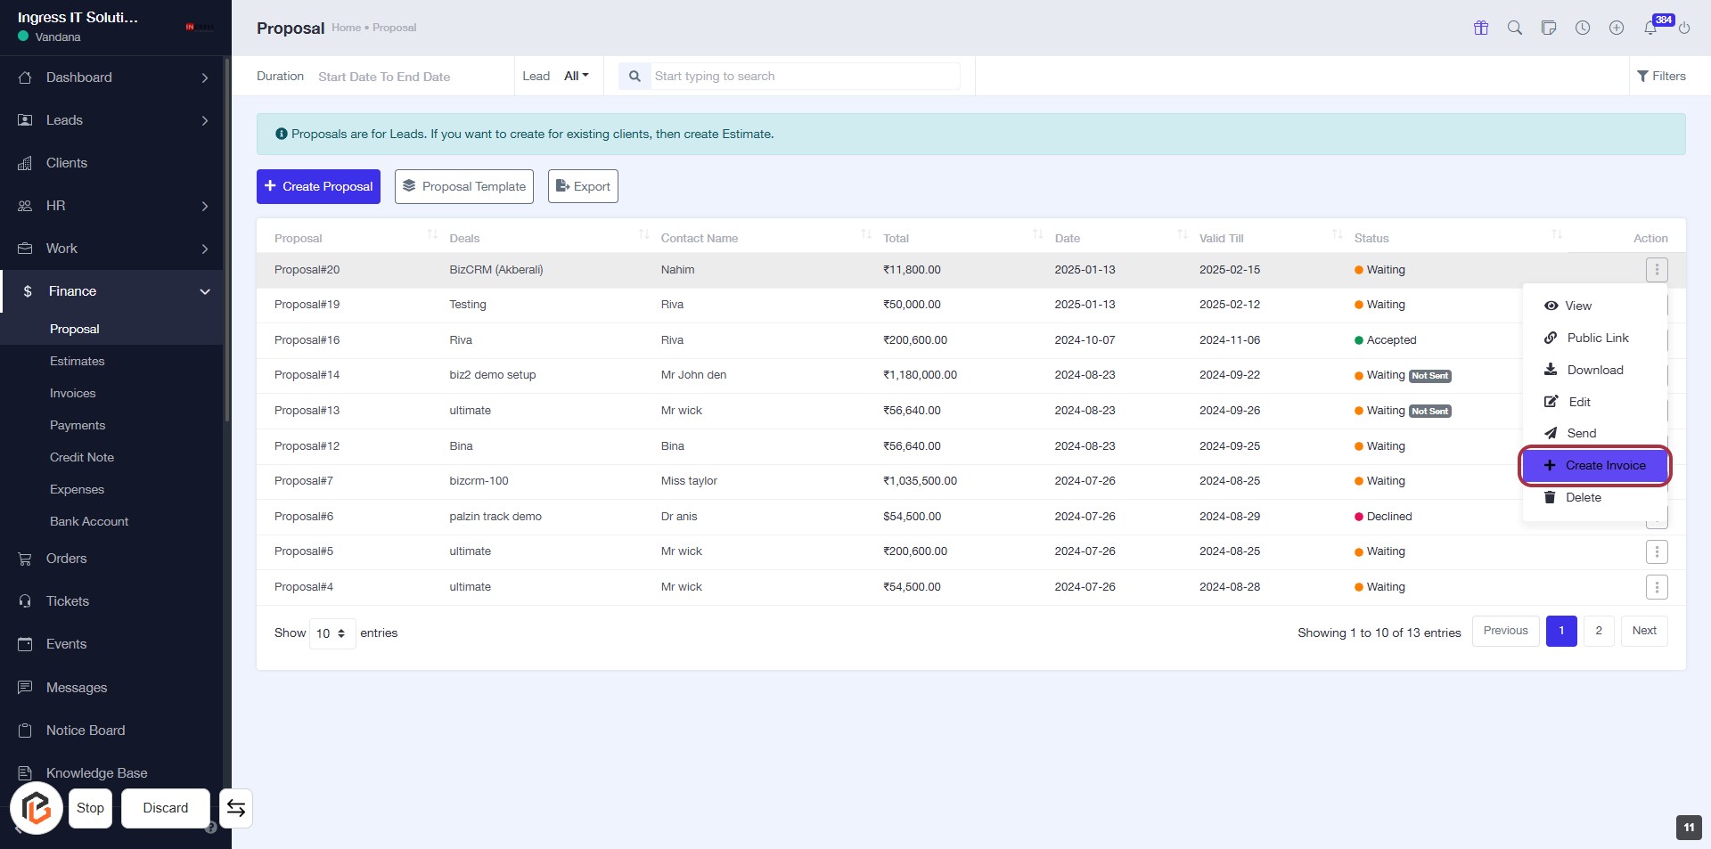
Task: Click the power logout icon
Action: point(1684,28)
